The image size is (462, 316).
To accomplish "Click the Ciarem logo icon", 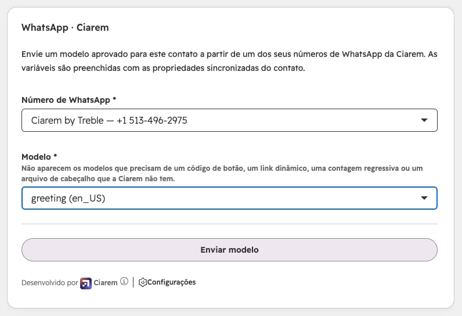I will [86, 283].
